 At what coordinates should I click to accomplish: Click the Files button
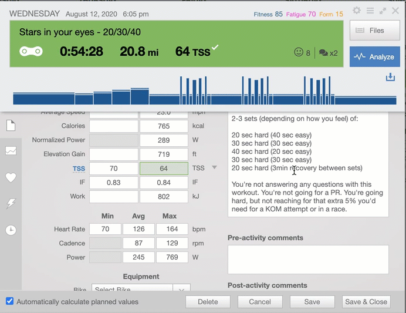pos(371,31)
